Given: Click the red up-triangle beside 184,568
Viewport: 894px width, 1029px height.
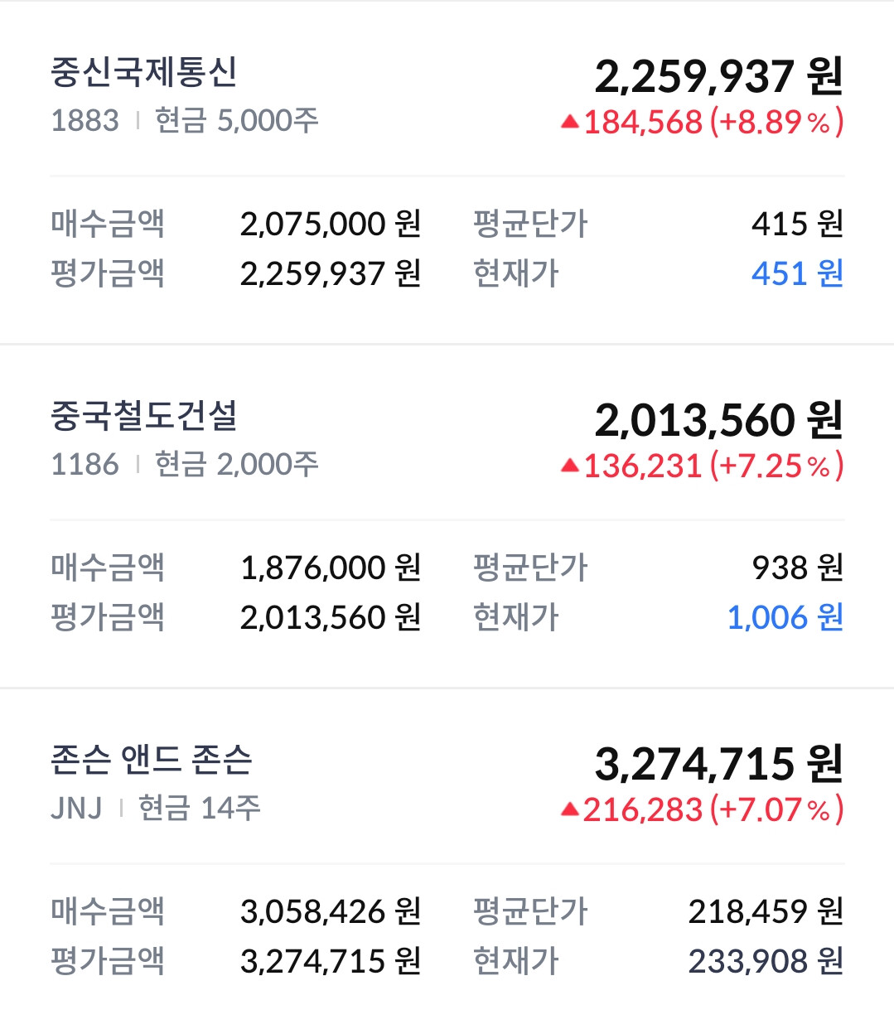Looking at the screenshot, I should pos(569,123).
